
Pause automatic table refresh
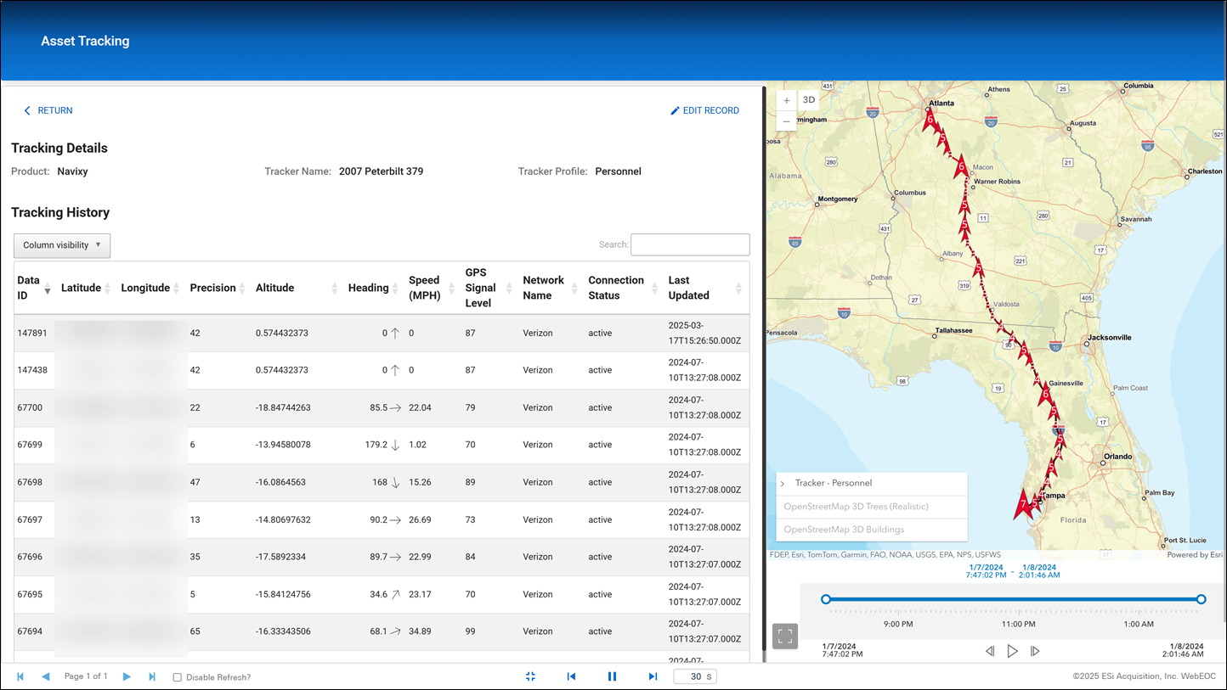pos(613,676)
